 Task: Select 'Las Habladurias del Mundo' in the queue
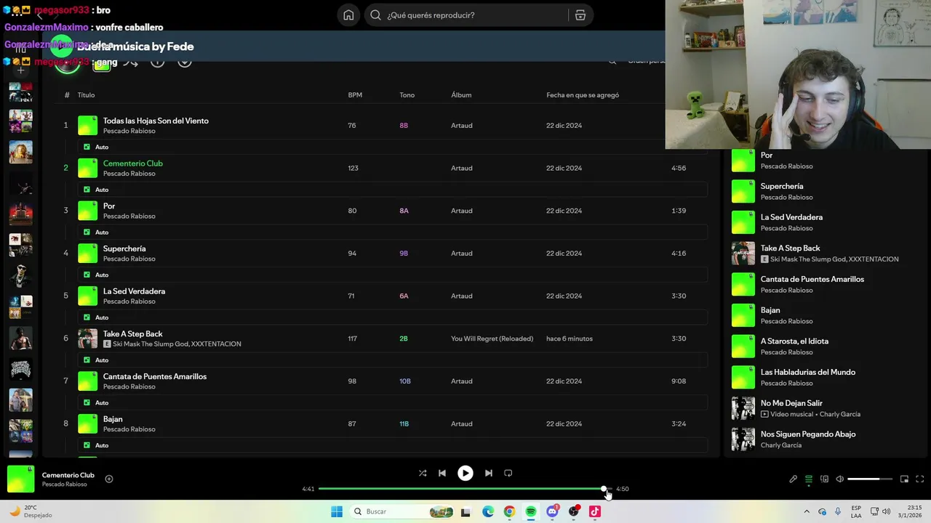[x=808, y=372]
